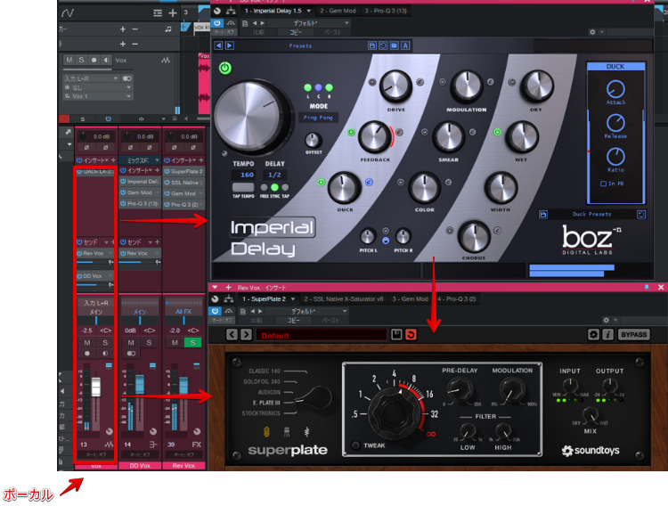Toggle the green WET enable light
Image resolution: width=668 pixels, height=506 pixels.
(x=497, y=132)
